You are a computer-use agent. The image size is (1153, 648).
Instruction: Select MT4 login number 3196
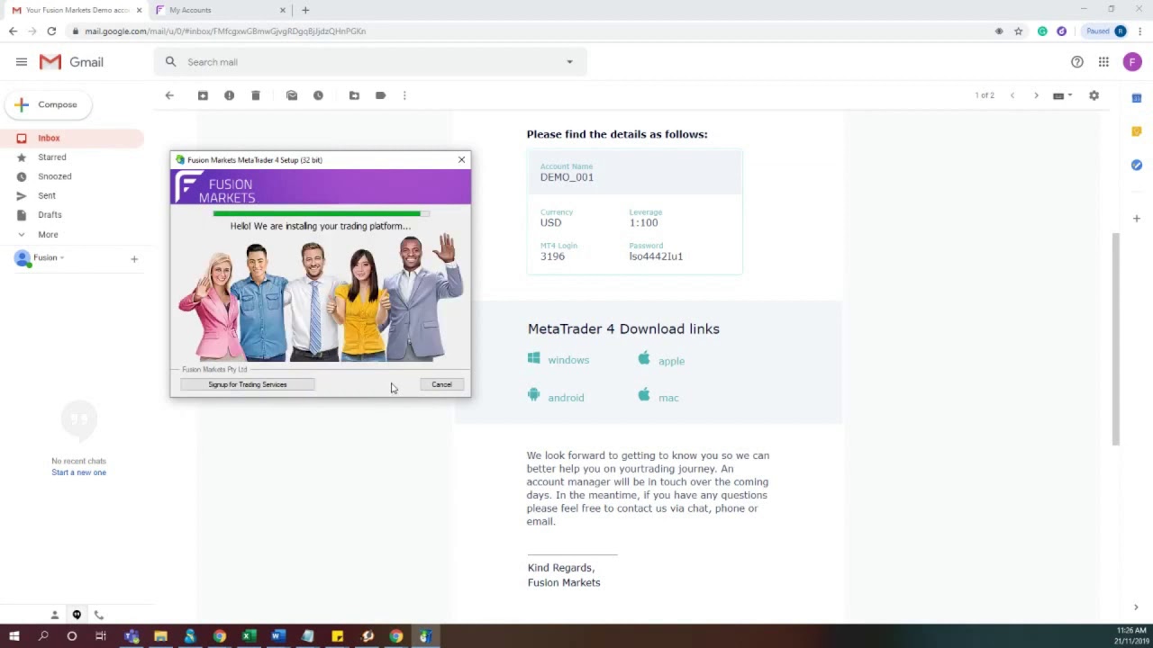click(552, 256)
